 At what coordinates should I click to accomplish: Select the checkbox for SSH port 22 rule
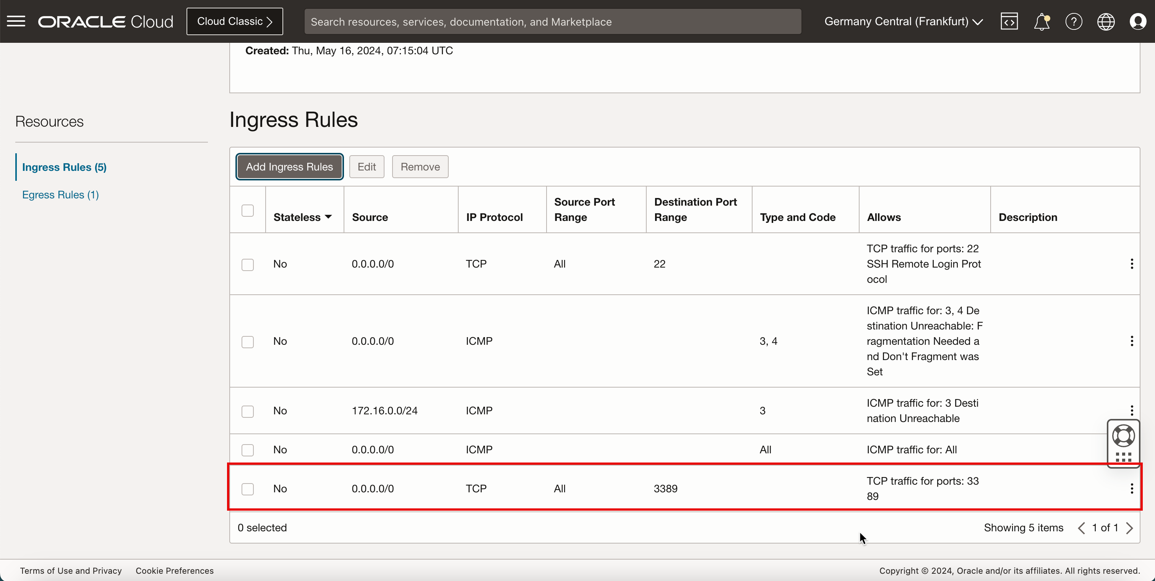(247, 264)
